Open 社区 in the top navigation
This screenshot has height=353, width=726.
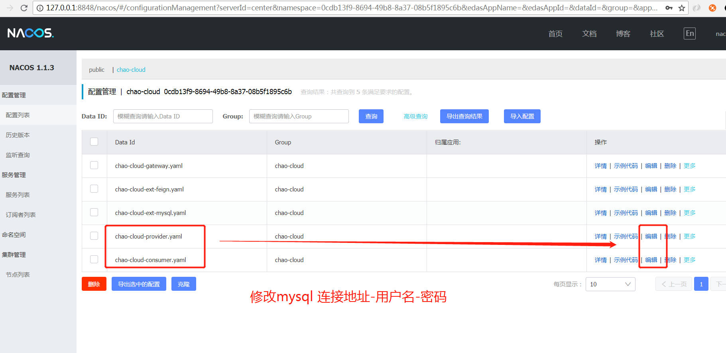click(657, 34)
